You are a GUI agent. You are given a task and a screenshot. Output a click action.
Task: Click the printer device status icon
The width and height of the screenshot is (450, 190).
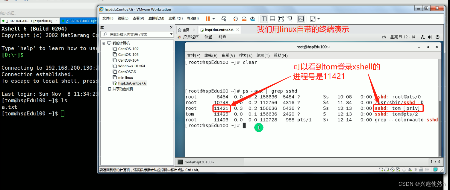coord(404,169)
